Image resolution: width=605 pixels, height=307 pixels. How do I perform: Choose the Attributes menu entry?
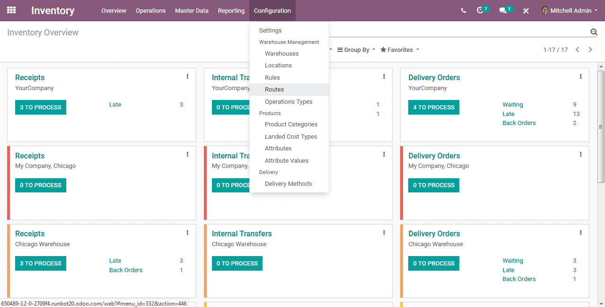[289, 148]
